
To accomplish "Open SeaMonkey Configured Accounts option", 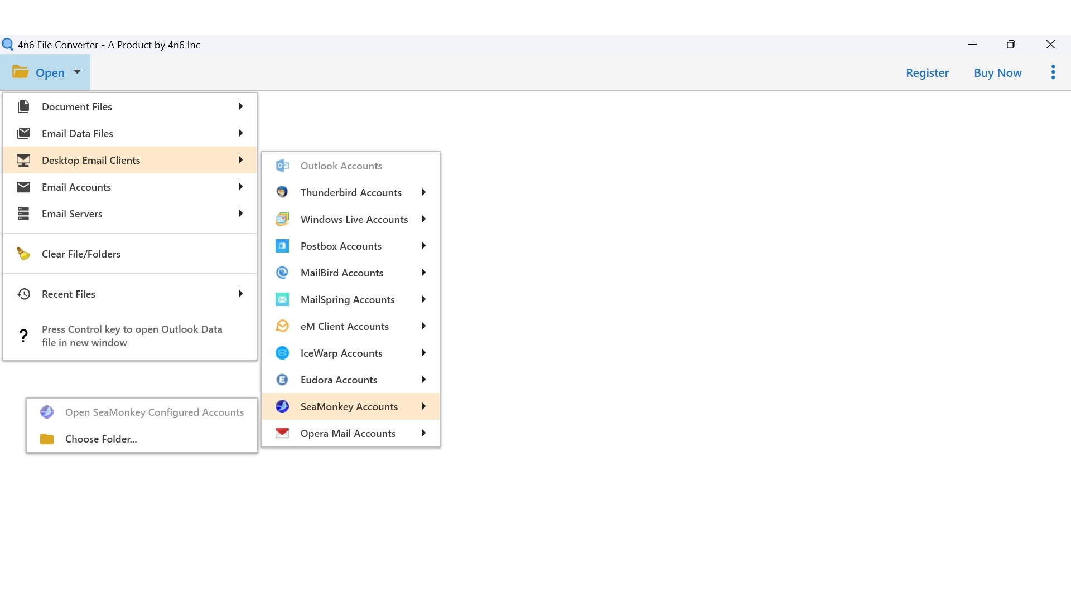I will (x=142, y=412).
